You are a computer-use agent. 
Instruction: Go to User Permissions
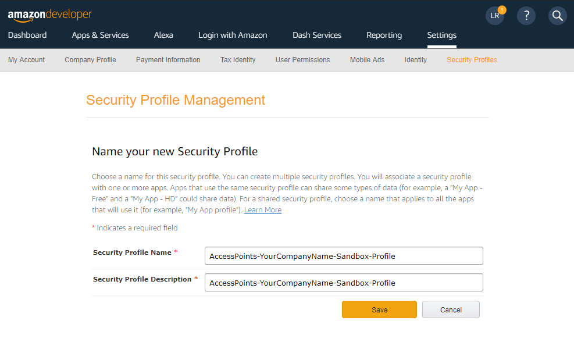coord(302,59)
